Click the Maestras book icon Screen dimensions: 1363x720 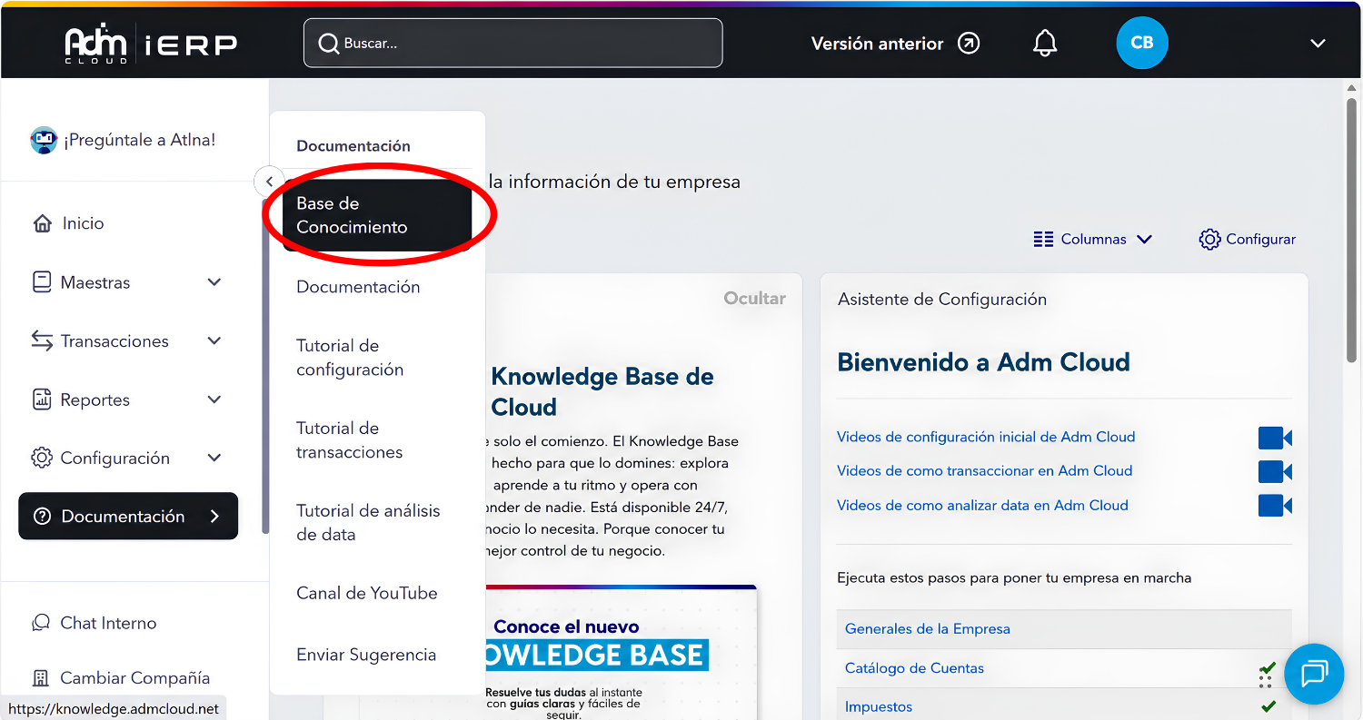[x=42, y=282]
